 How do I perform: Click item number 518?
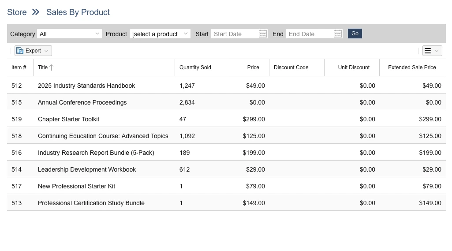[x=16, y=136]
